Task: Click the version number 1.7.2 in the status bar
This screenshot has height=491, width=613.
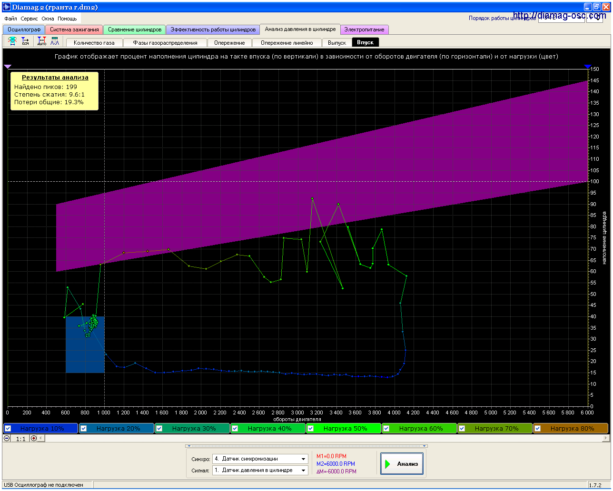Action: click(x=595, y=485)
